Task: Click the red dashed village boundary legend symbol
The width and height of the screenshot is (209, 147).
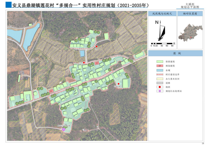Action: [x=160, y=74]
